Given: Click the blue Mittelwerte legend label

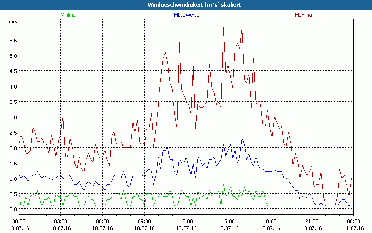Looking at the screenshot, I should tap(186, 15).
